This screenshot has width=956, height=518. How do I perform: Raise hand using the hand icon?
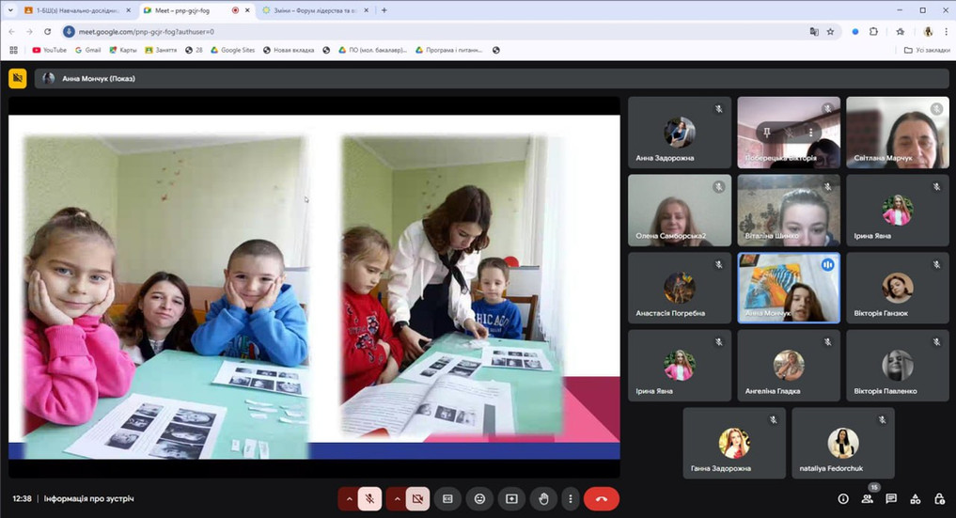pyautogui.click(x=543, y=499)
